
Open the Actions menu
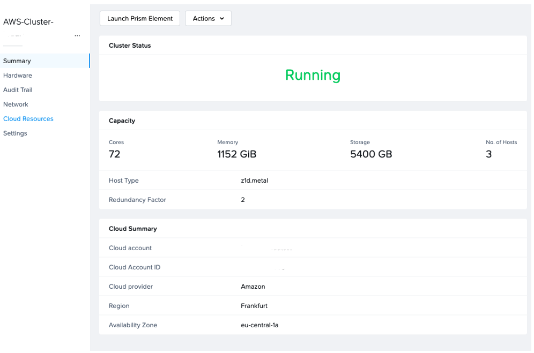(x=208, y=18)
